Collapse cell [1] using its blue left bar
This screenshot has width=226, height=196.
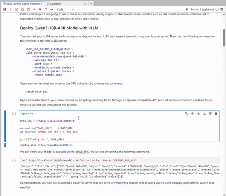(x=5, y=126)
